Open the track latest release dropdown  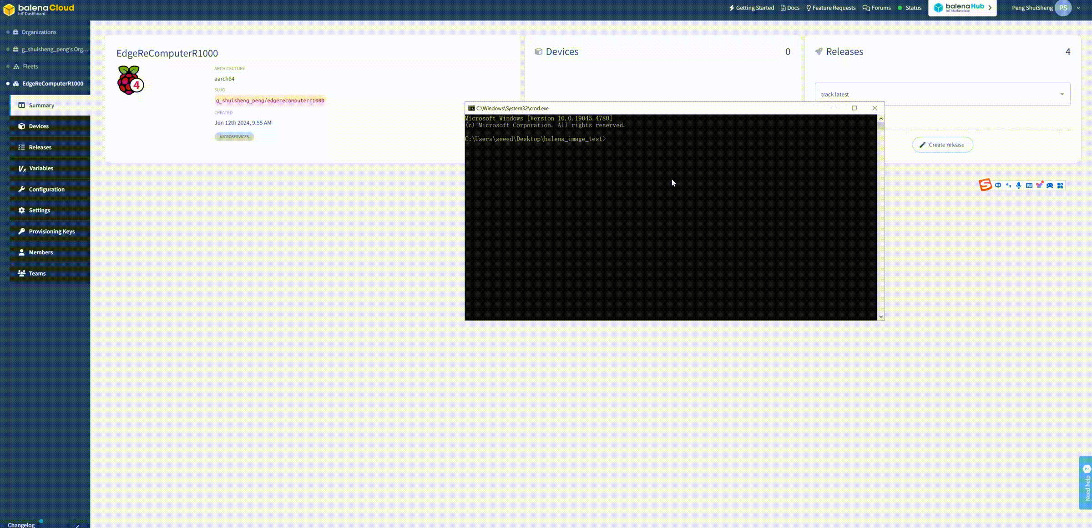tap(942, 94)
